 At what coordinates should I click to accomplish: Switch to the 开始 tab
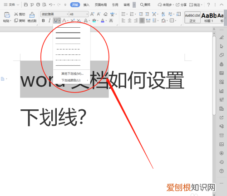[x=75, y=5]
